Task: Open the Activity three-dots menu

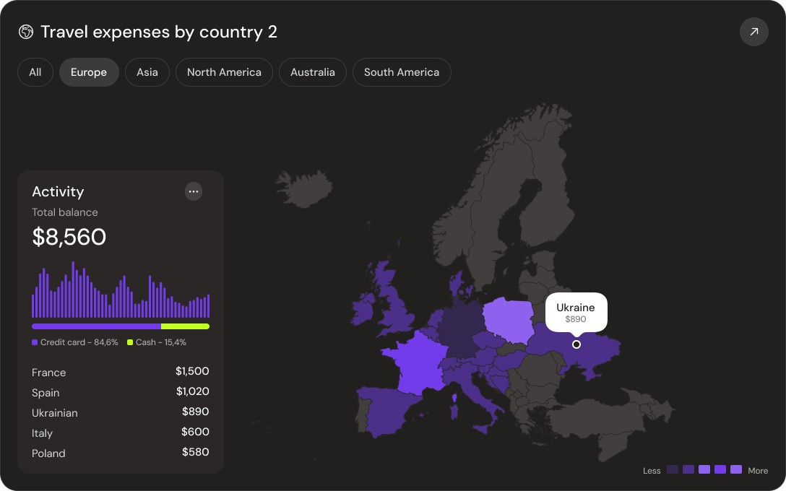Action: tap(194, 191)
